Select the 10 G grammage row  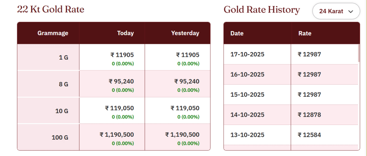point(62,111)
